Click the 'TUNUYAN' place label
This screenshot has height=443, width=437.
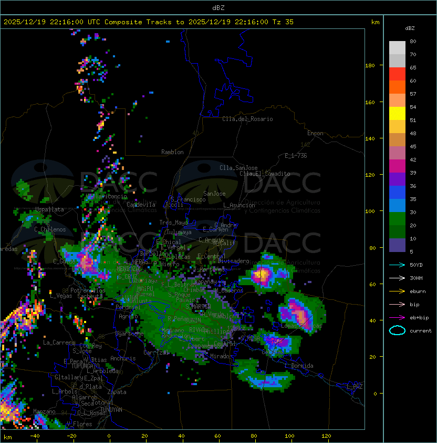point(111,409)
